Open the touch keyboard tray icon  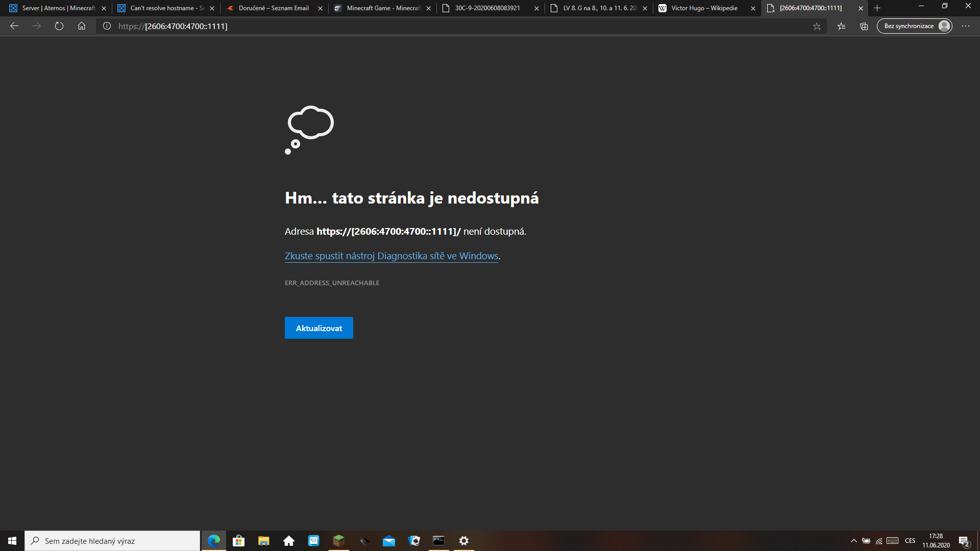(x=893, y=541)
